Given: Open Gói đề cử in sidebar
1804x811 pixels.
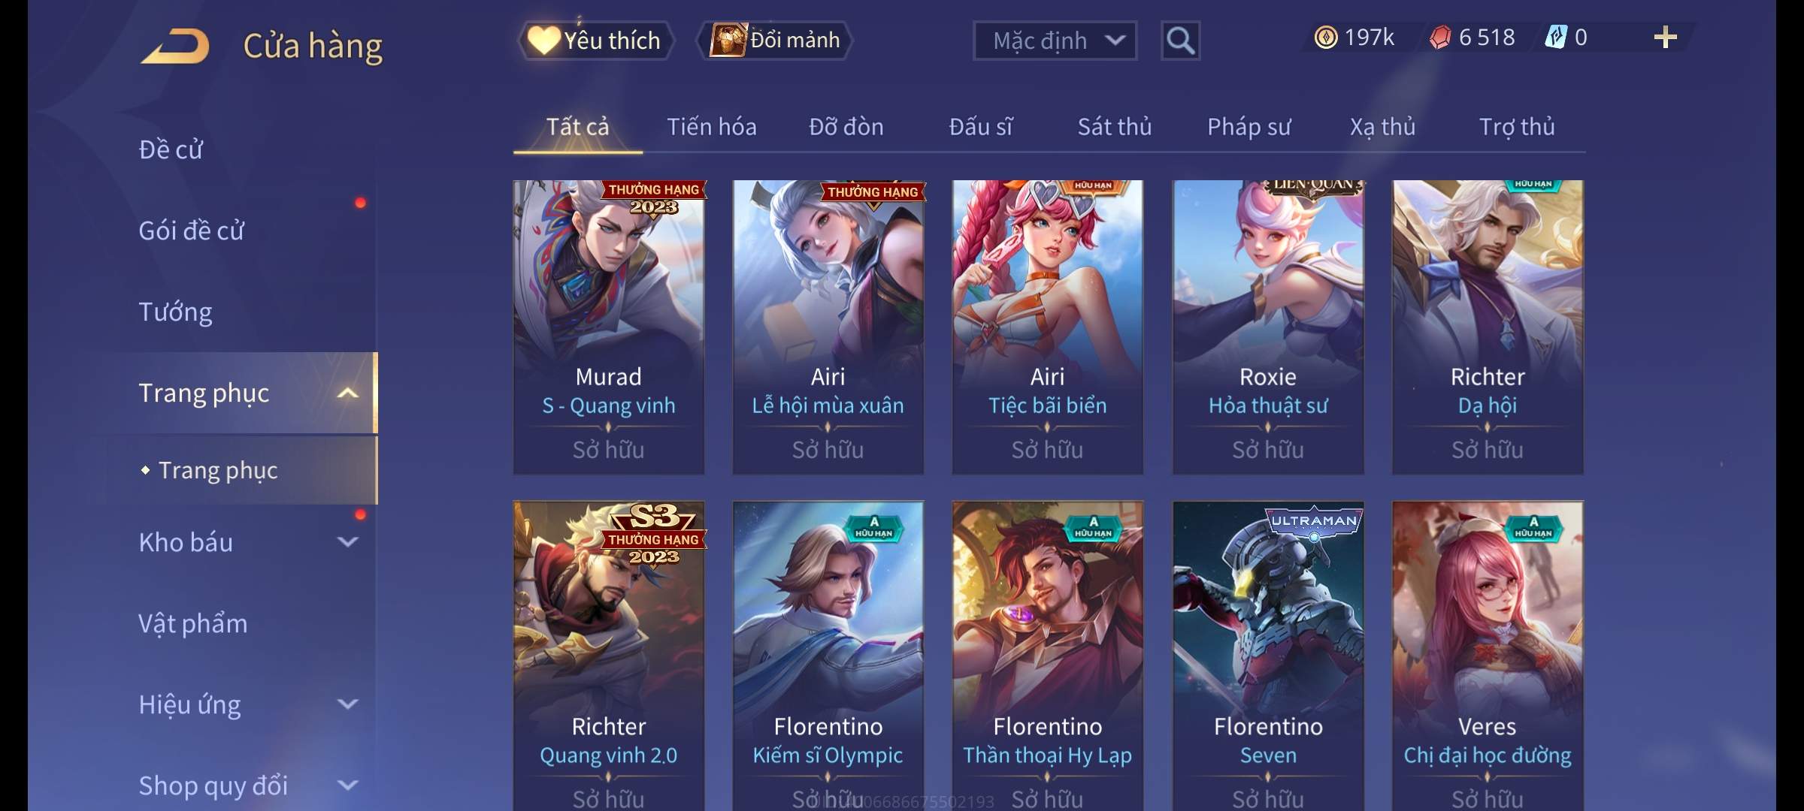Looking at the screenshot, I should pyautogui.click(x=191, y=231).
